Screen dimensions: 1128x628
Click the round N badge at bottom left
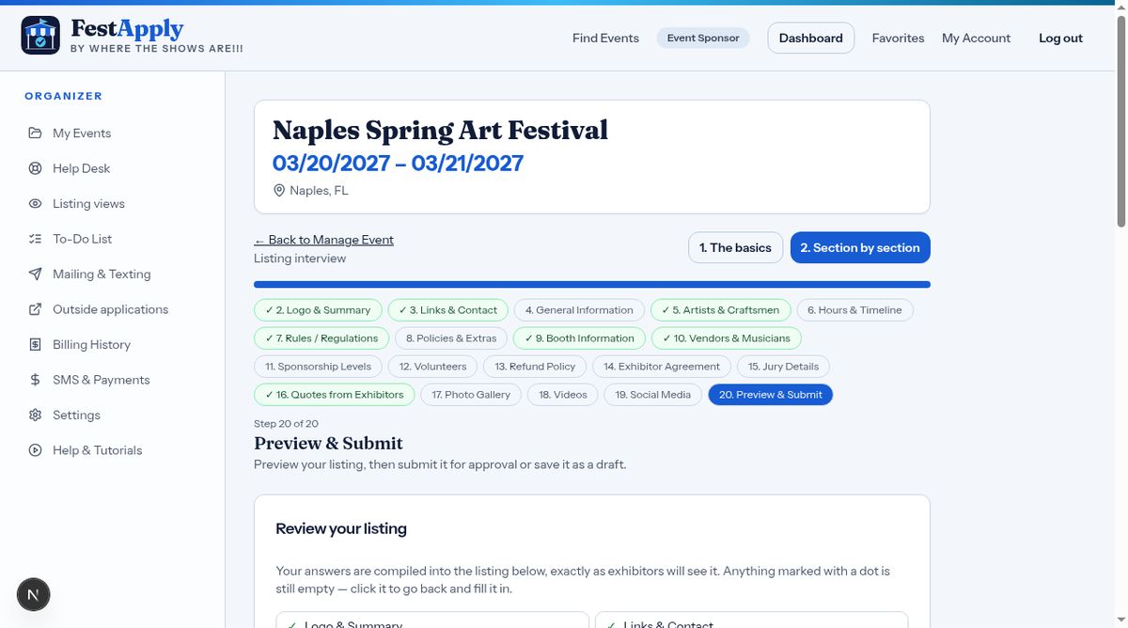click(x=34, y=594)
